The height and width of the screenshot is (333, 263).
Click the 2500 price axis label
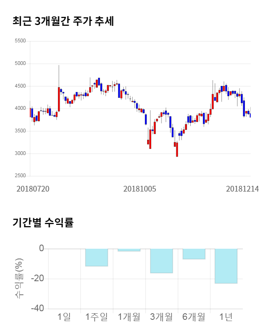(20, 176)
